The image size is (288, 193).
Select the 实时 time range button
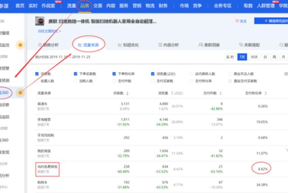pos(230,57)
